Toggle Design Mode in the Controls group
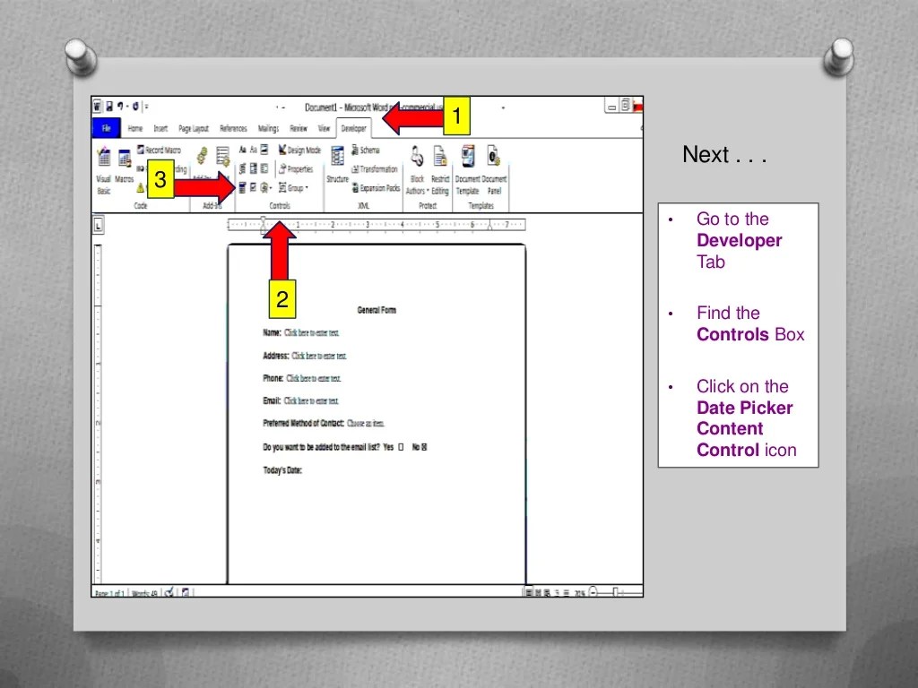918x688 pixels. click(299, 150)
